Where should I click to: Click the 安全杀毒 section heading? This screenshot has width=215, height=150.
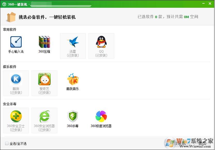pyautogui.click(x=10, y=104)
